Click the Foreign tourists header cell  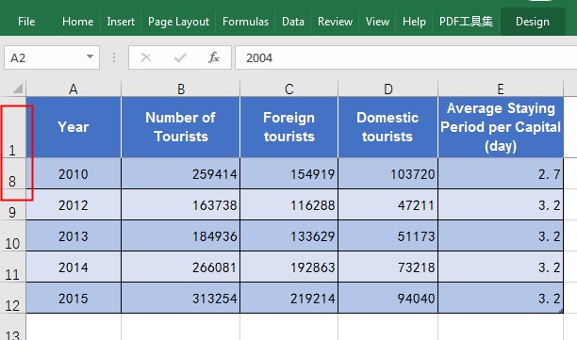pyautogui.click(x=288, y=127)
